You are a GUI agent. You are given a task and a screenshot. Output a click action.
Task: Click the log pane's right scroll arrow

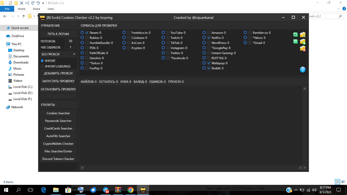301,168
